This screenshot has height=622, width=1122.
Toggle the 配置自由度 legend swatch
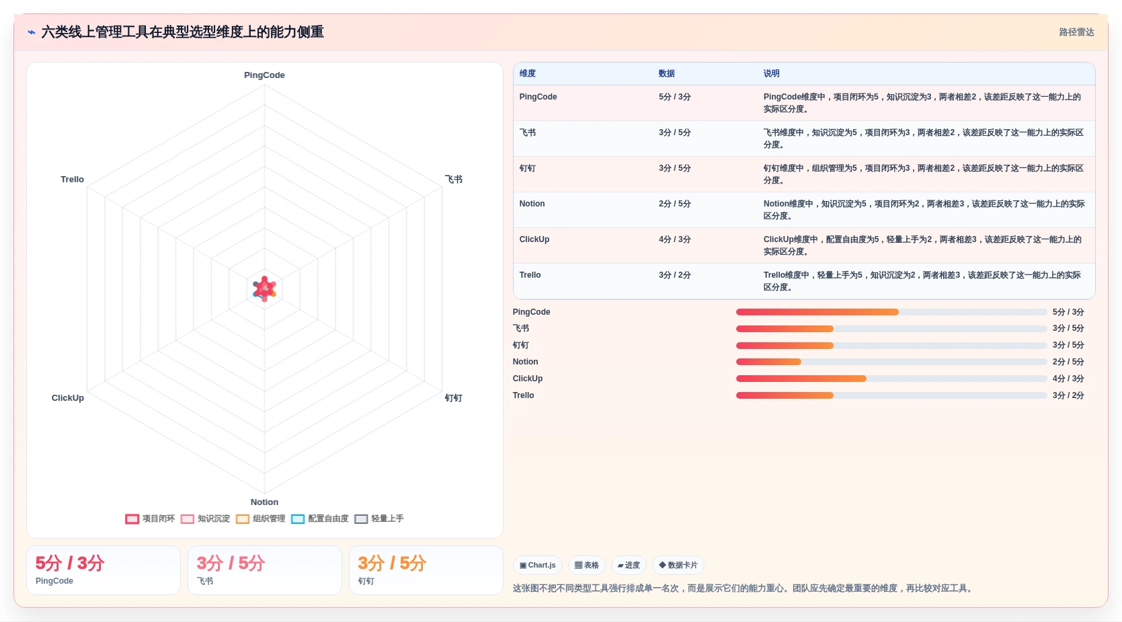298,519
